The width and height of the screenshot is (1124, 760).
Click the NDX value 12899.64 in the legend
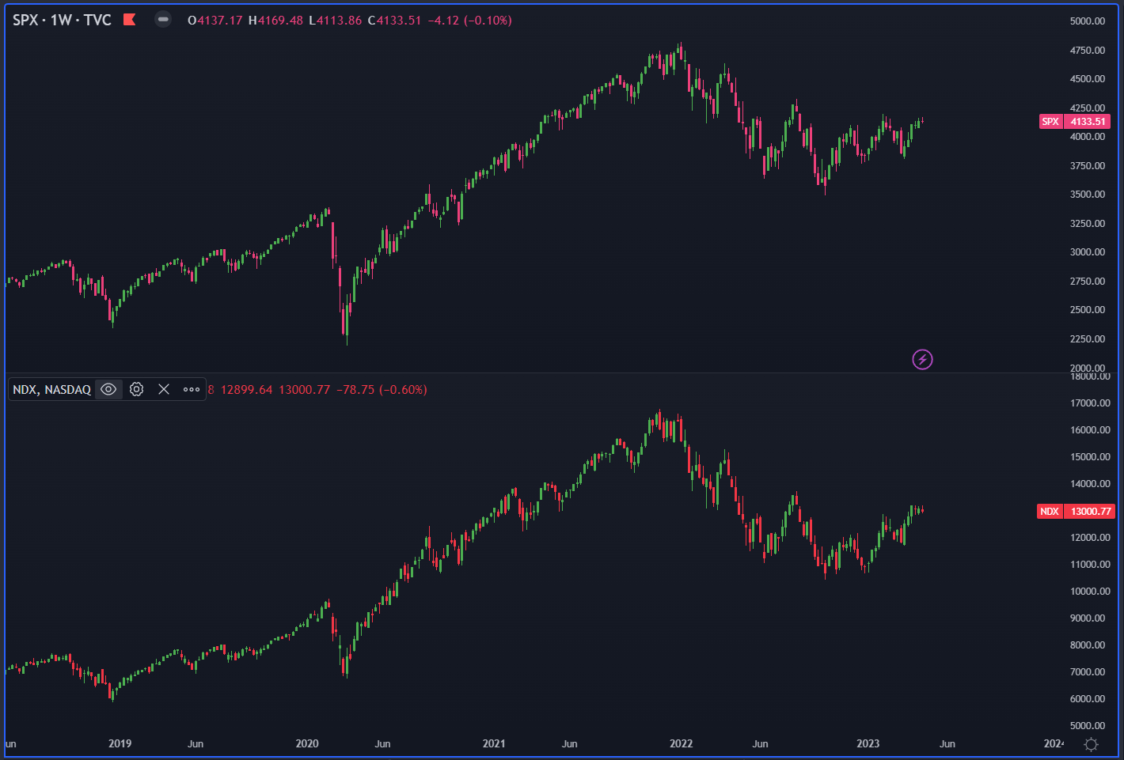pyautogui.click(x=246, y=390)
